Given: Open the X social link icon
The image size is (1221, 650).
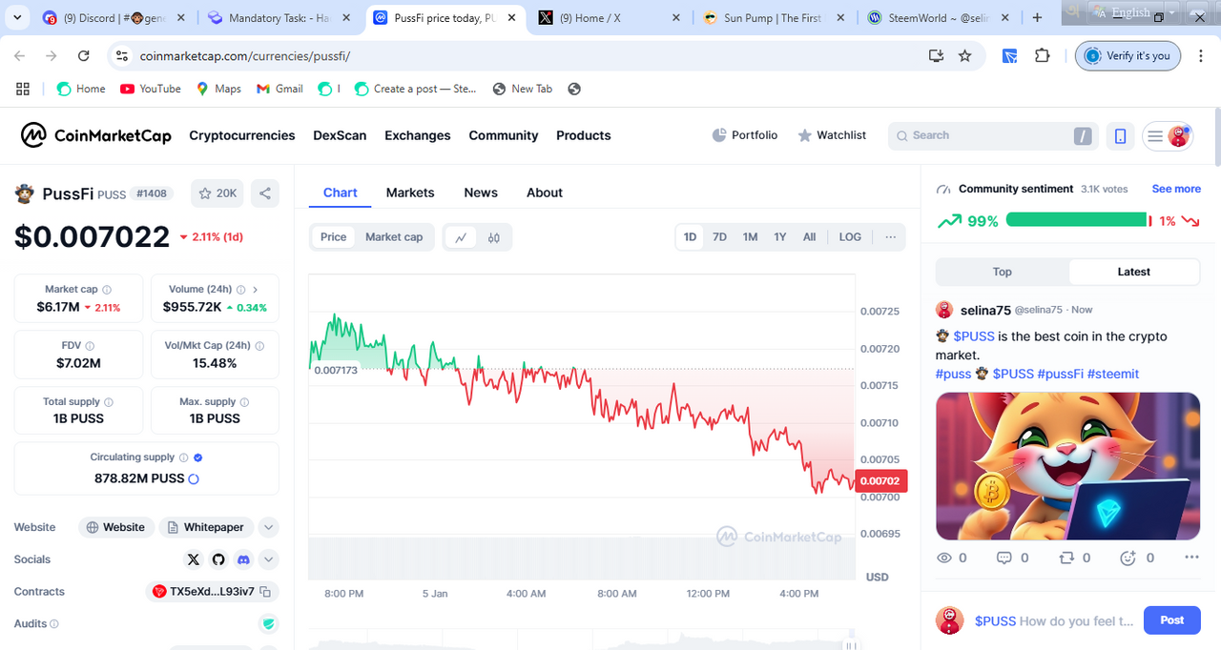Looking at the screenshot, I should (194, 559).
